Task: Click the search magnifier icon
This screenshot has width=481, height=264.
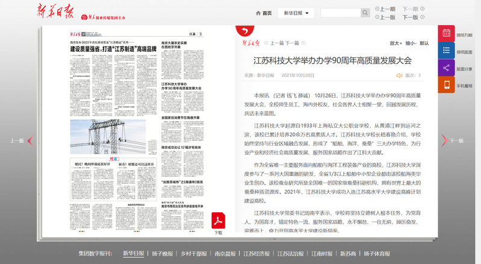Action: [x=365, y=13]
